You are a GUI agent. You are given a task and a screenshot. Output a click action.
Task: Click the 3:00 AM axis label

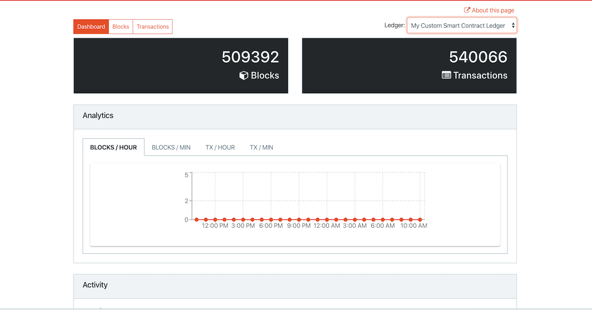(355, 226)
